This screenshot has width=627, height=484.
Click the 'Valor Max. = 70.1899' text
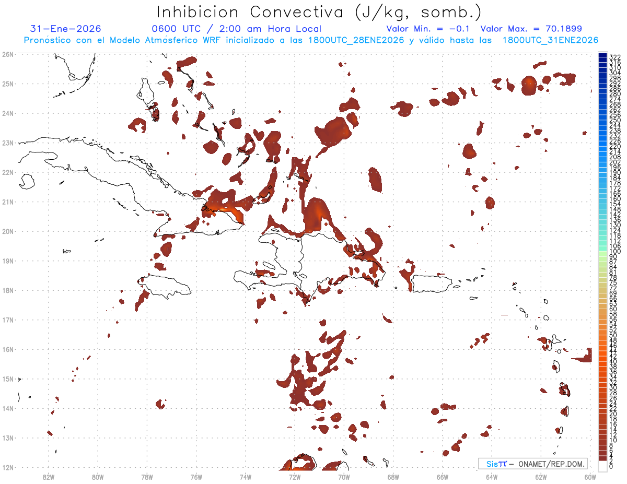pos(531,29)
